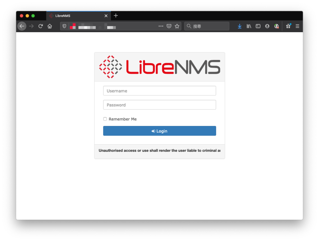Open the hamburger application menu
Viewport: 319px width, 241px height.
coord(297,26)
